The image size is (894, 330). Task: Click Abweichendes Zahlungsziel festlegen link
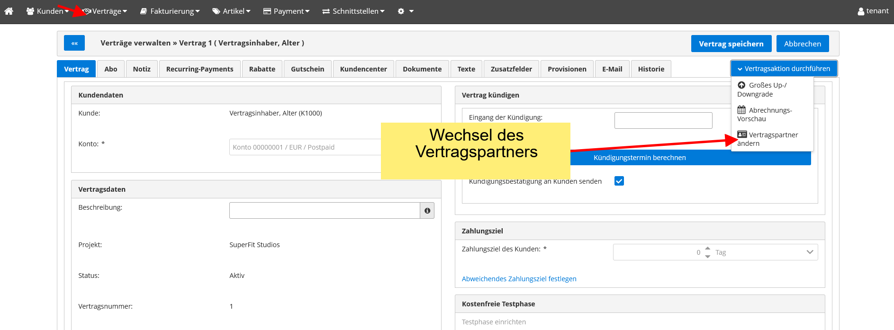519,279
